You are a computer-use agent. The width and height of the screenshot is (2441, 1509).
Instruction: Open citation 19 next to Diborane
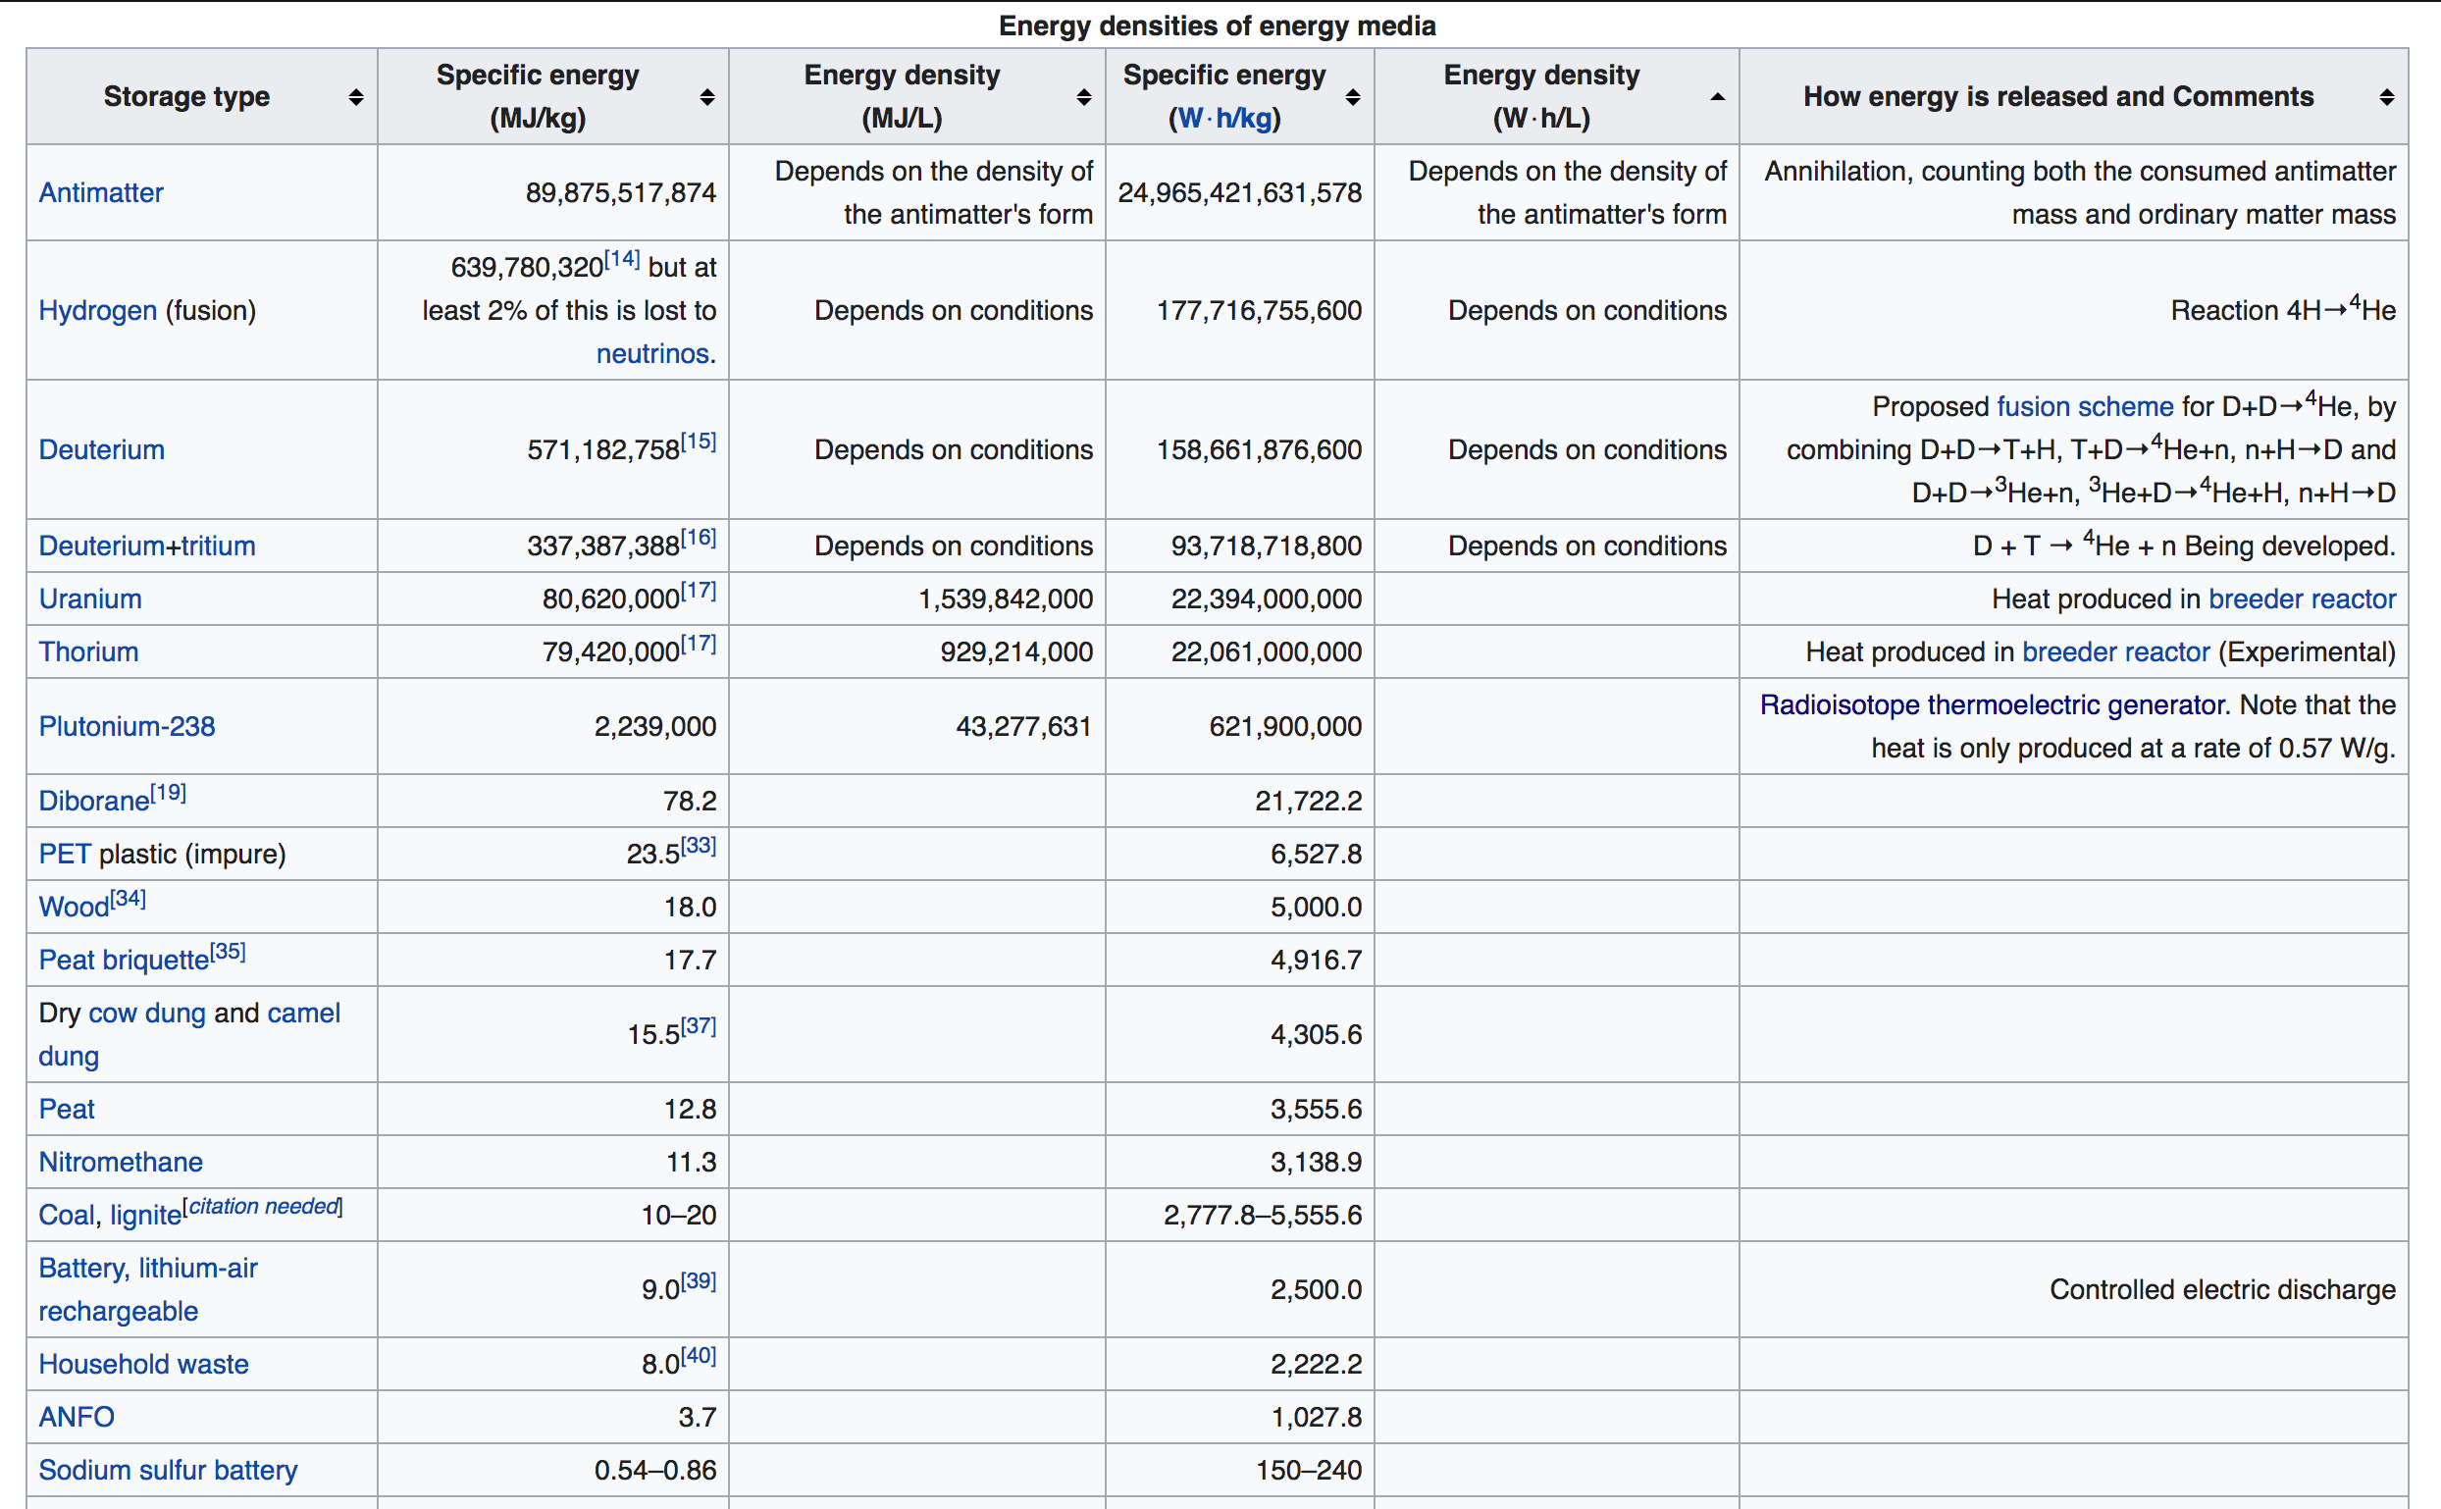[169, 794]
